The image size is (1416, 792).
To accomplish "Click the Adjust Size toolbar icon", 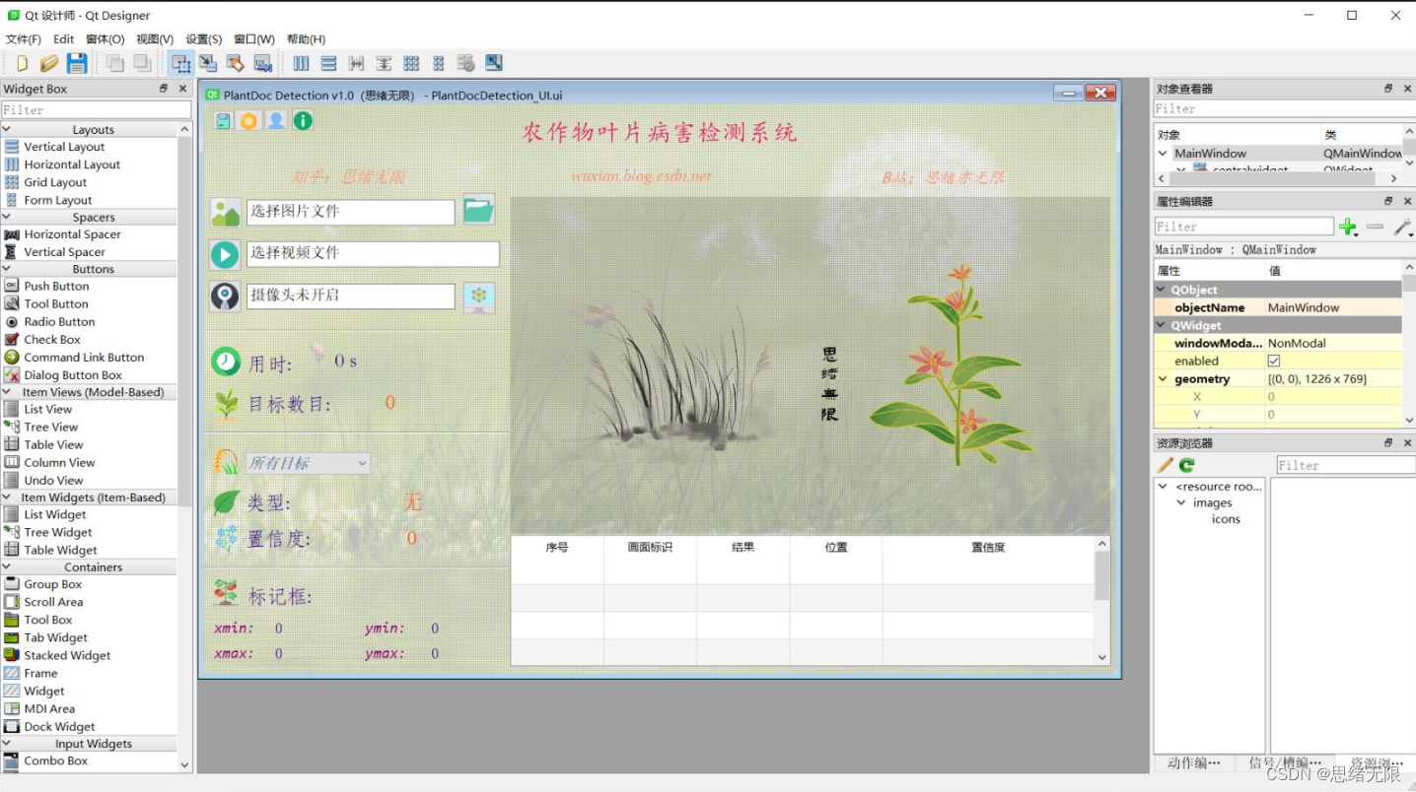I will tap(494, 63).
